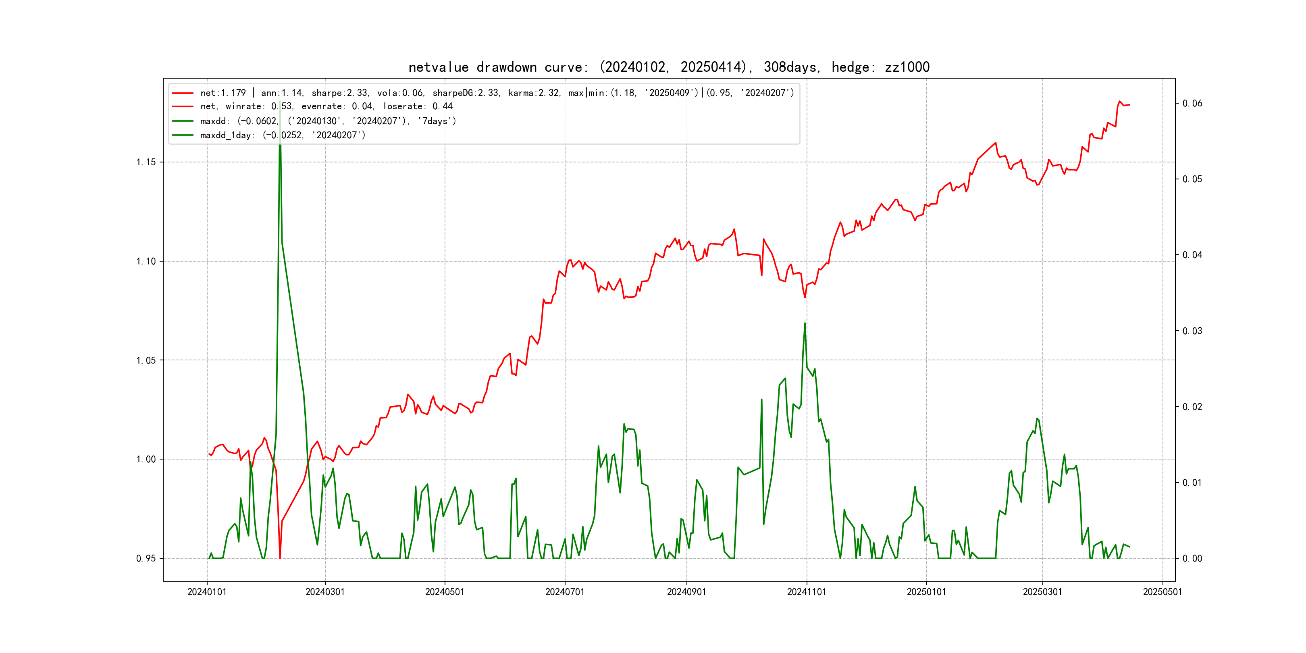
Task: Select the 20250301 x-axis tick label
Action: pos(1042,592)
